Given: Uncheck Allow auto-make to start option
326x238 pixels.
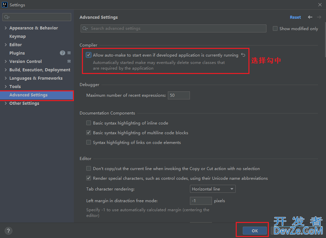Looking at the screenshot, I should pyautogui.click(x=89, y=55).
